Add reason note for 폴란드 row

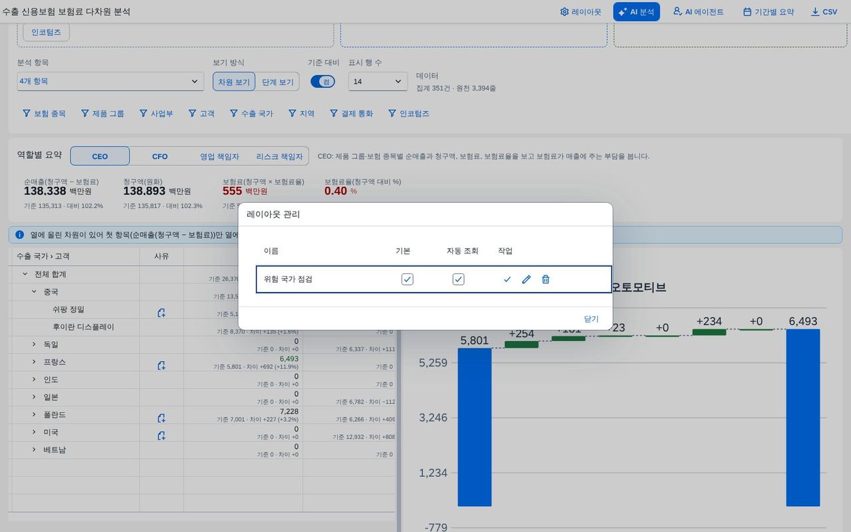click(x=161, y=418)
